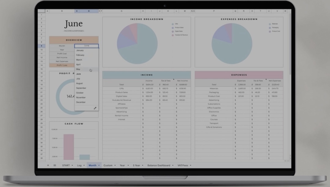This screenshot has width=330, height=187.
Task: Click the tall pink bar in Cash Flow chart
Action: click(68, 147)
